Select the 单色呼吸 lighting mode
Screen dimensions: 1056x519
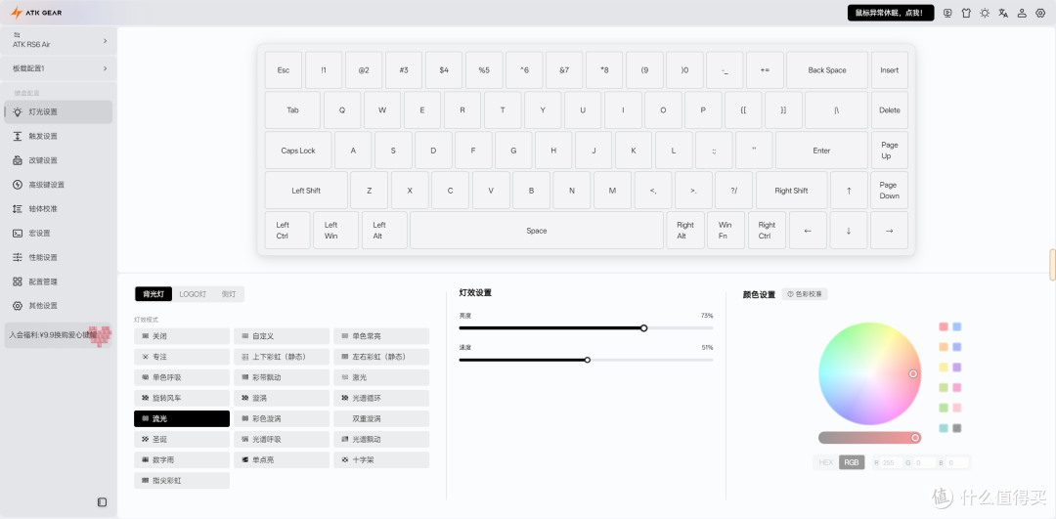(x=182, y=377)
